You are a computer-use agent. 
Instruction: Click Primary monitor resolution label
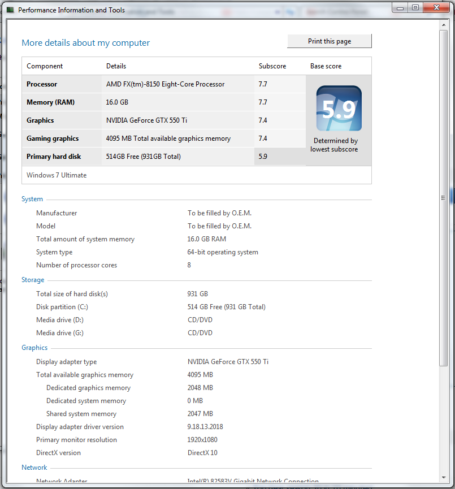pyautogui.click(x=76, y=440)
